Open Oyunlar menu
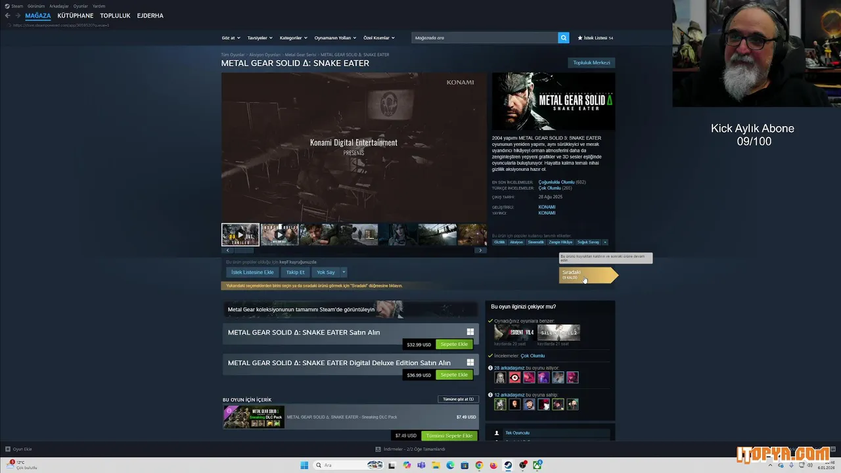 point(81,6)
